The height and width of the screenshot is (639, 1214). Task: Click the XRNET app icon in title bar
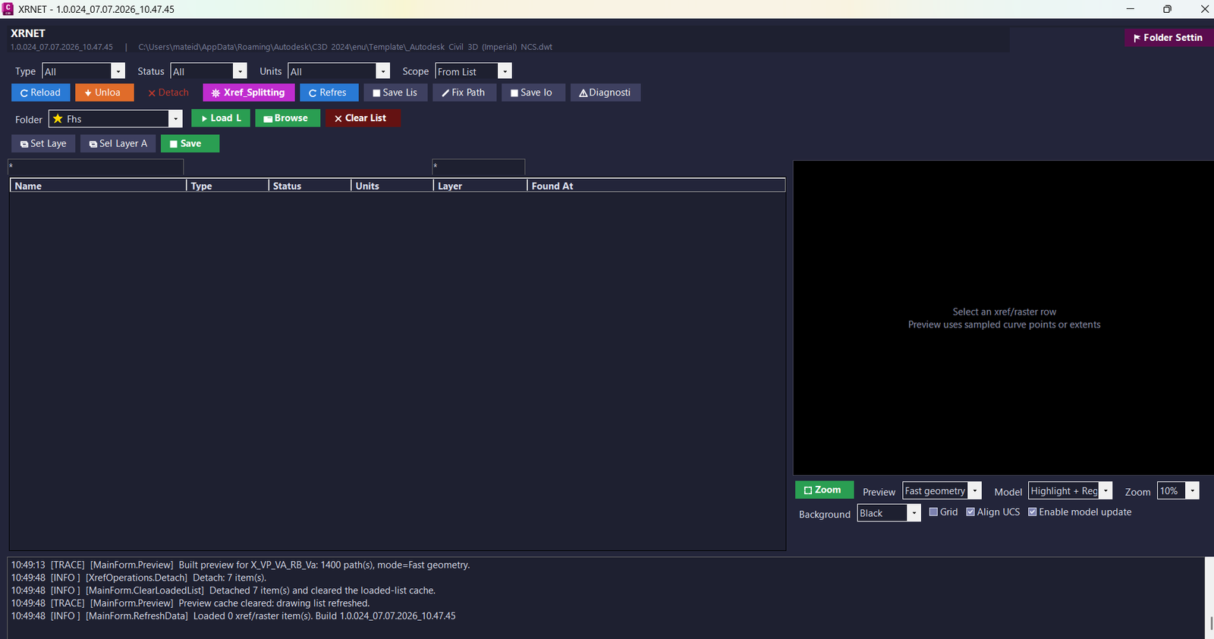[8, 9]
